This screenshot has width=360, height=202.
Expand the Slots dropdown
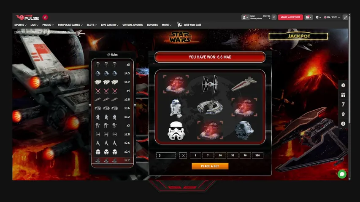point(92,25)
